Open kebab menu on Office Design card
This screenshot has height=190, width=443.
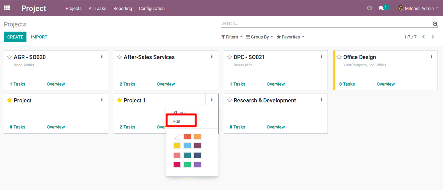[x=431, y=56]
